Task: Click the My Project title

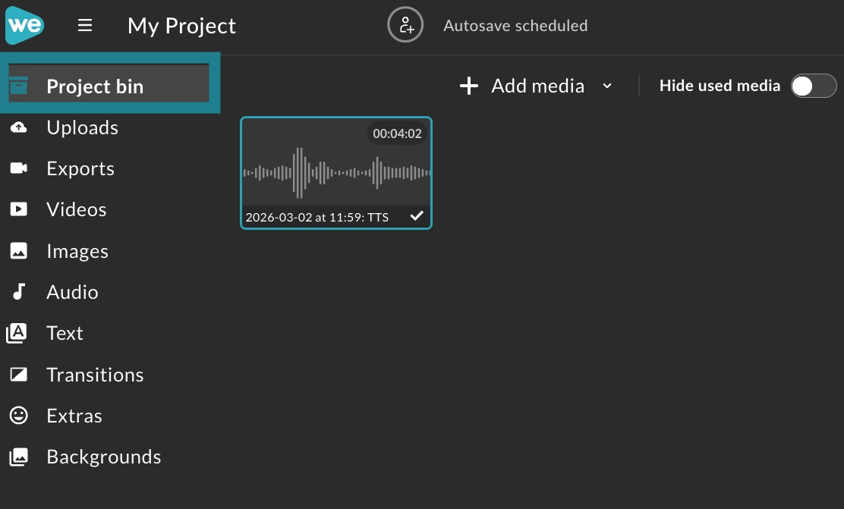Action: 182,26
